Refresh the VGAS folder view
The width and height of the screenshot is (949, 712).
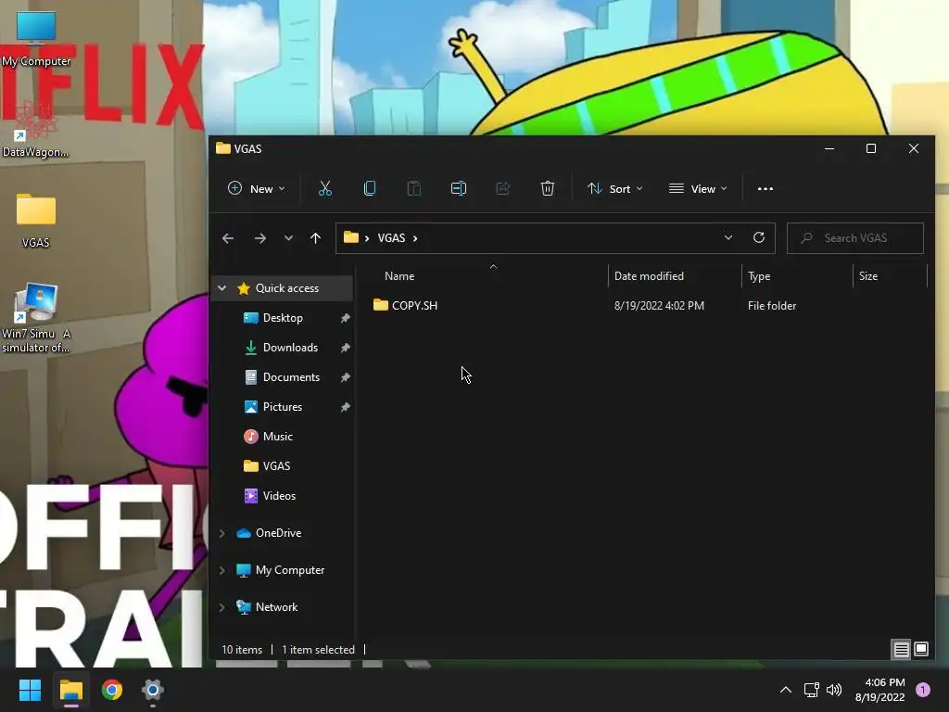tap(758, 237)
